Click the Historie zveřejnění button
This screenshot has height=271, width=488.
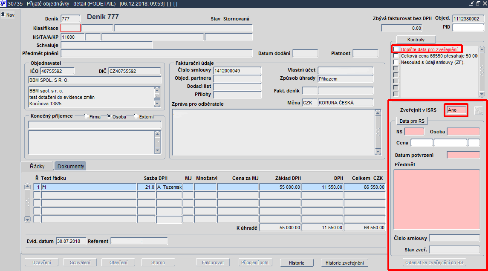click(x=344, y=263)
